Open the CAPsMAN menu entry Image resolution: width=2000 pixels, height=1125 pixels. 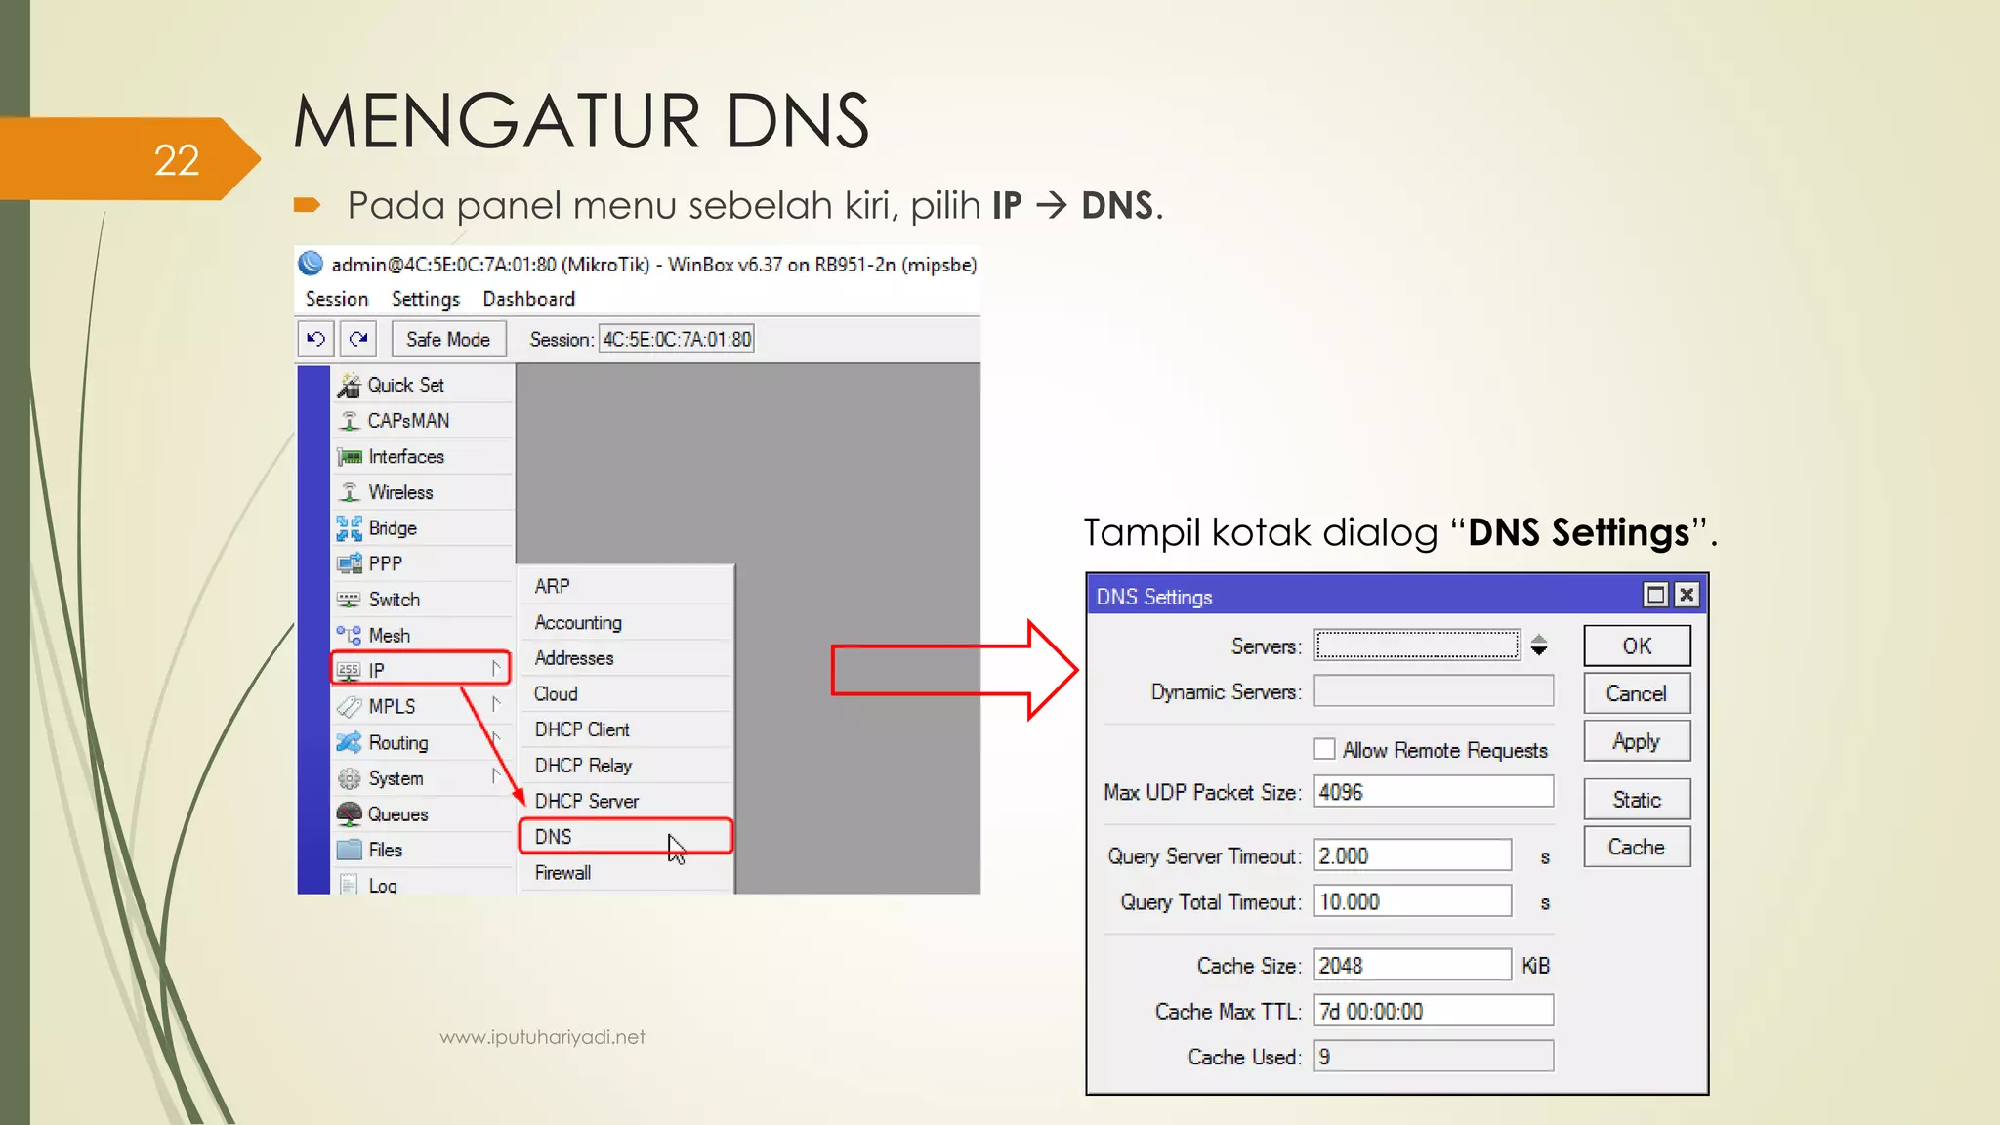point(423,421)
